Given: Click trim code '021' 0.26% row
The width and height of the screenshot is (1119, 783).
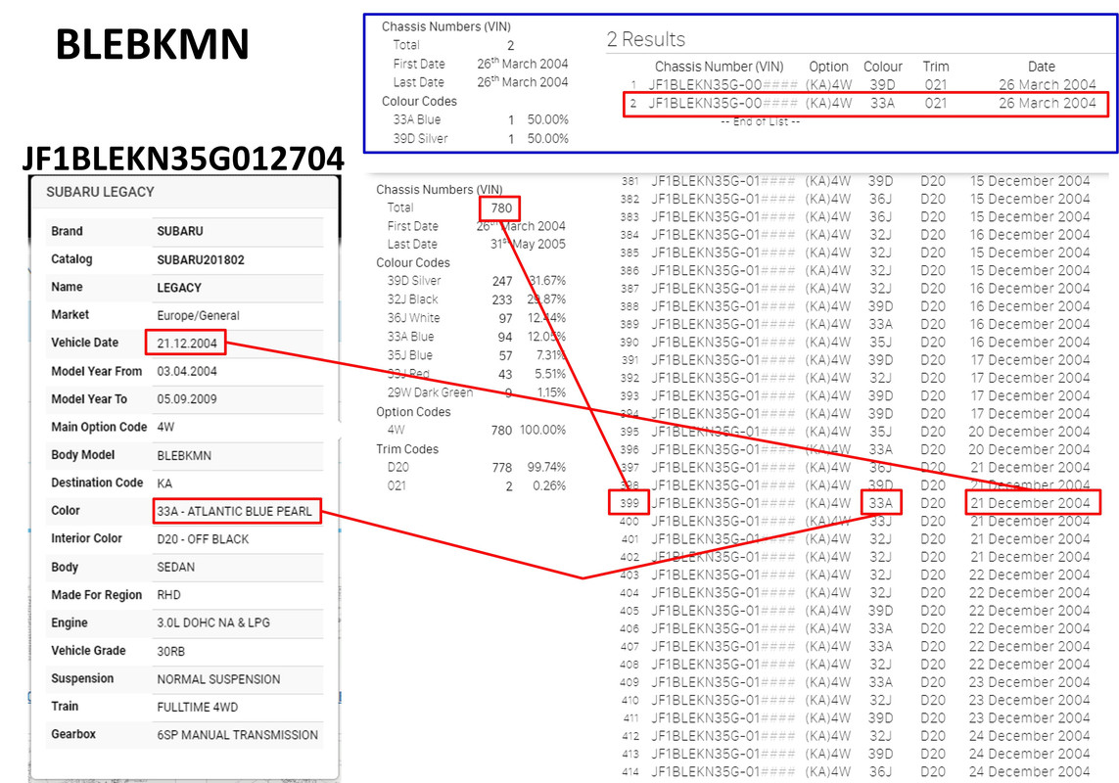Looking at the screenshot, I should point(476,486).
